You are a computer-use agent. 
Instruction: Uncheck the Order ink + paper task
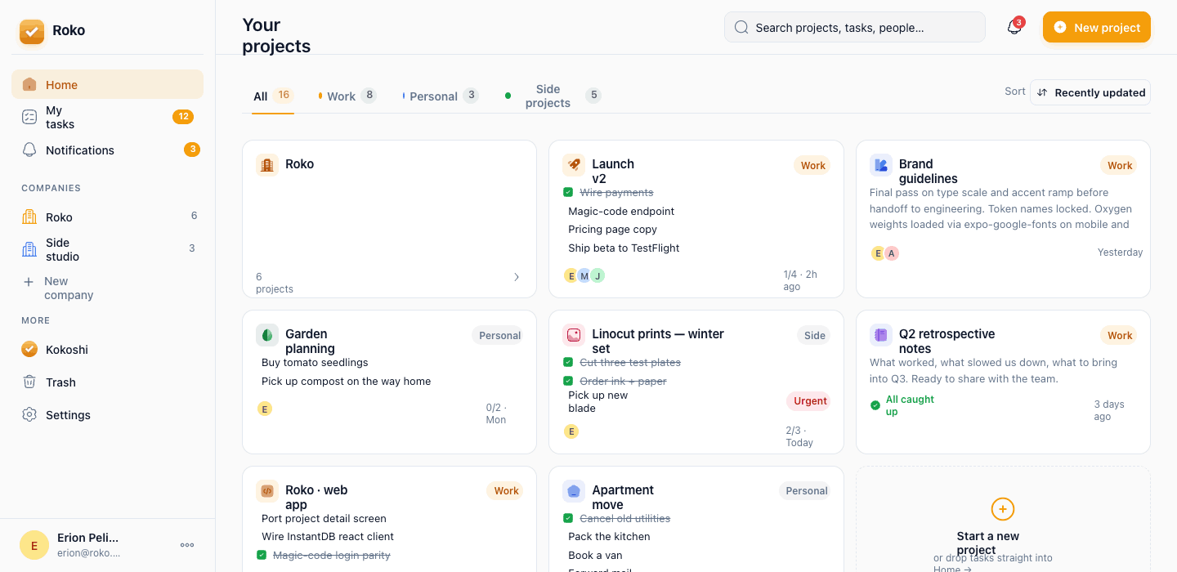[x=568, y=381]
